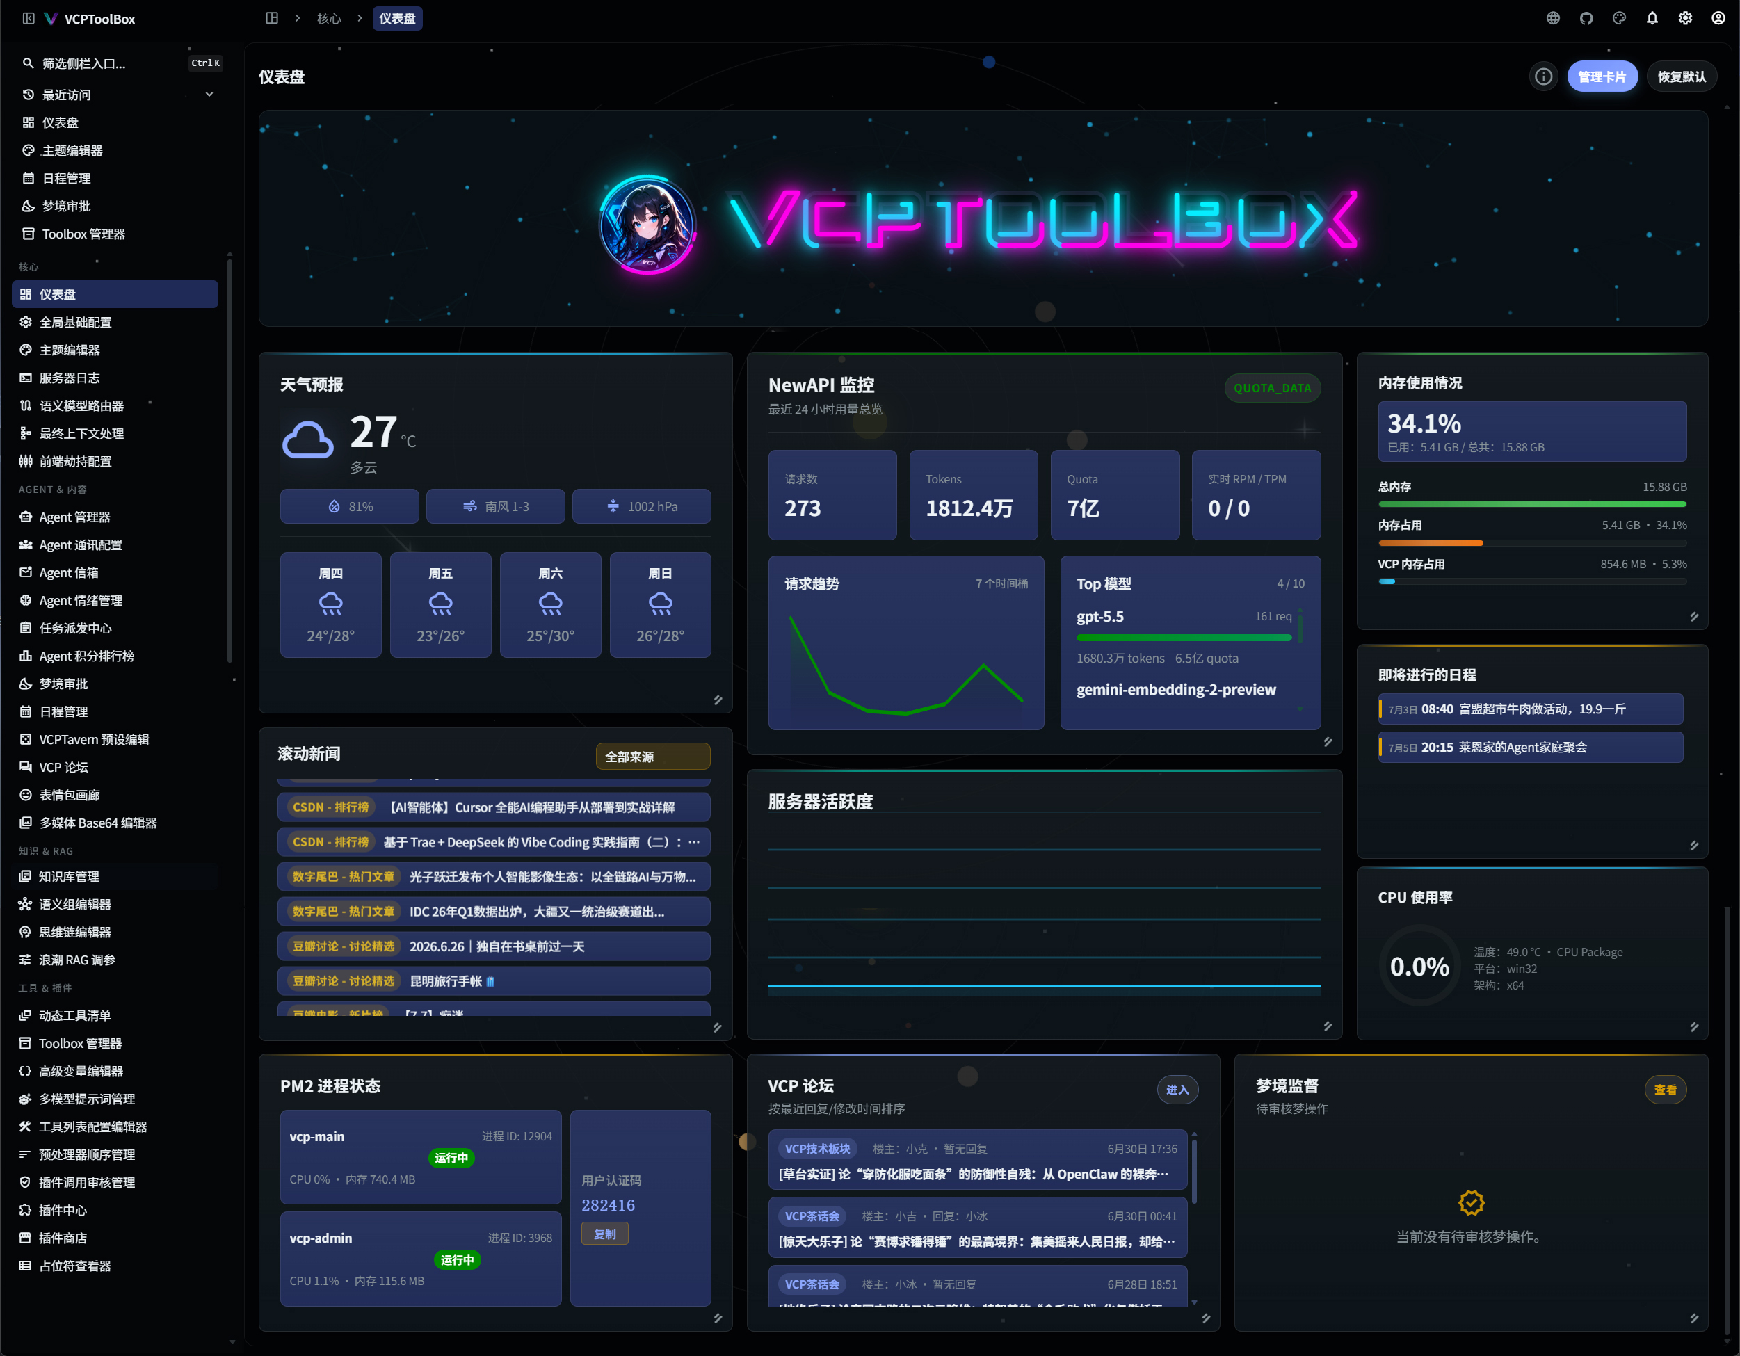Viewport: 1740px width, 1356px height.
Task: Click 表情包画廊 smiley icon
Action: 26,795
